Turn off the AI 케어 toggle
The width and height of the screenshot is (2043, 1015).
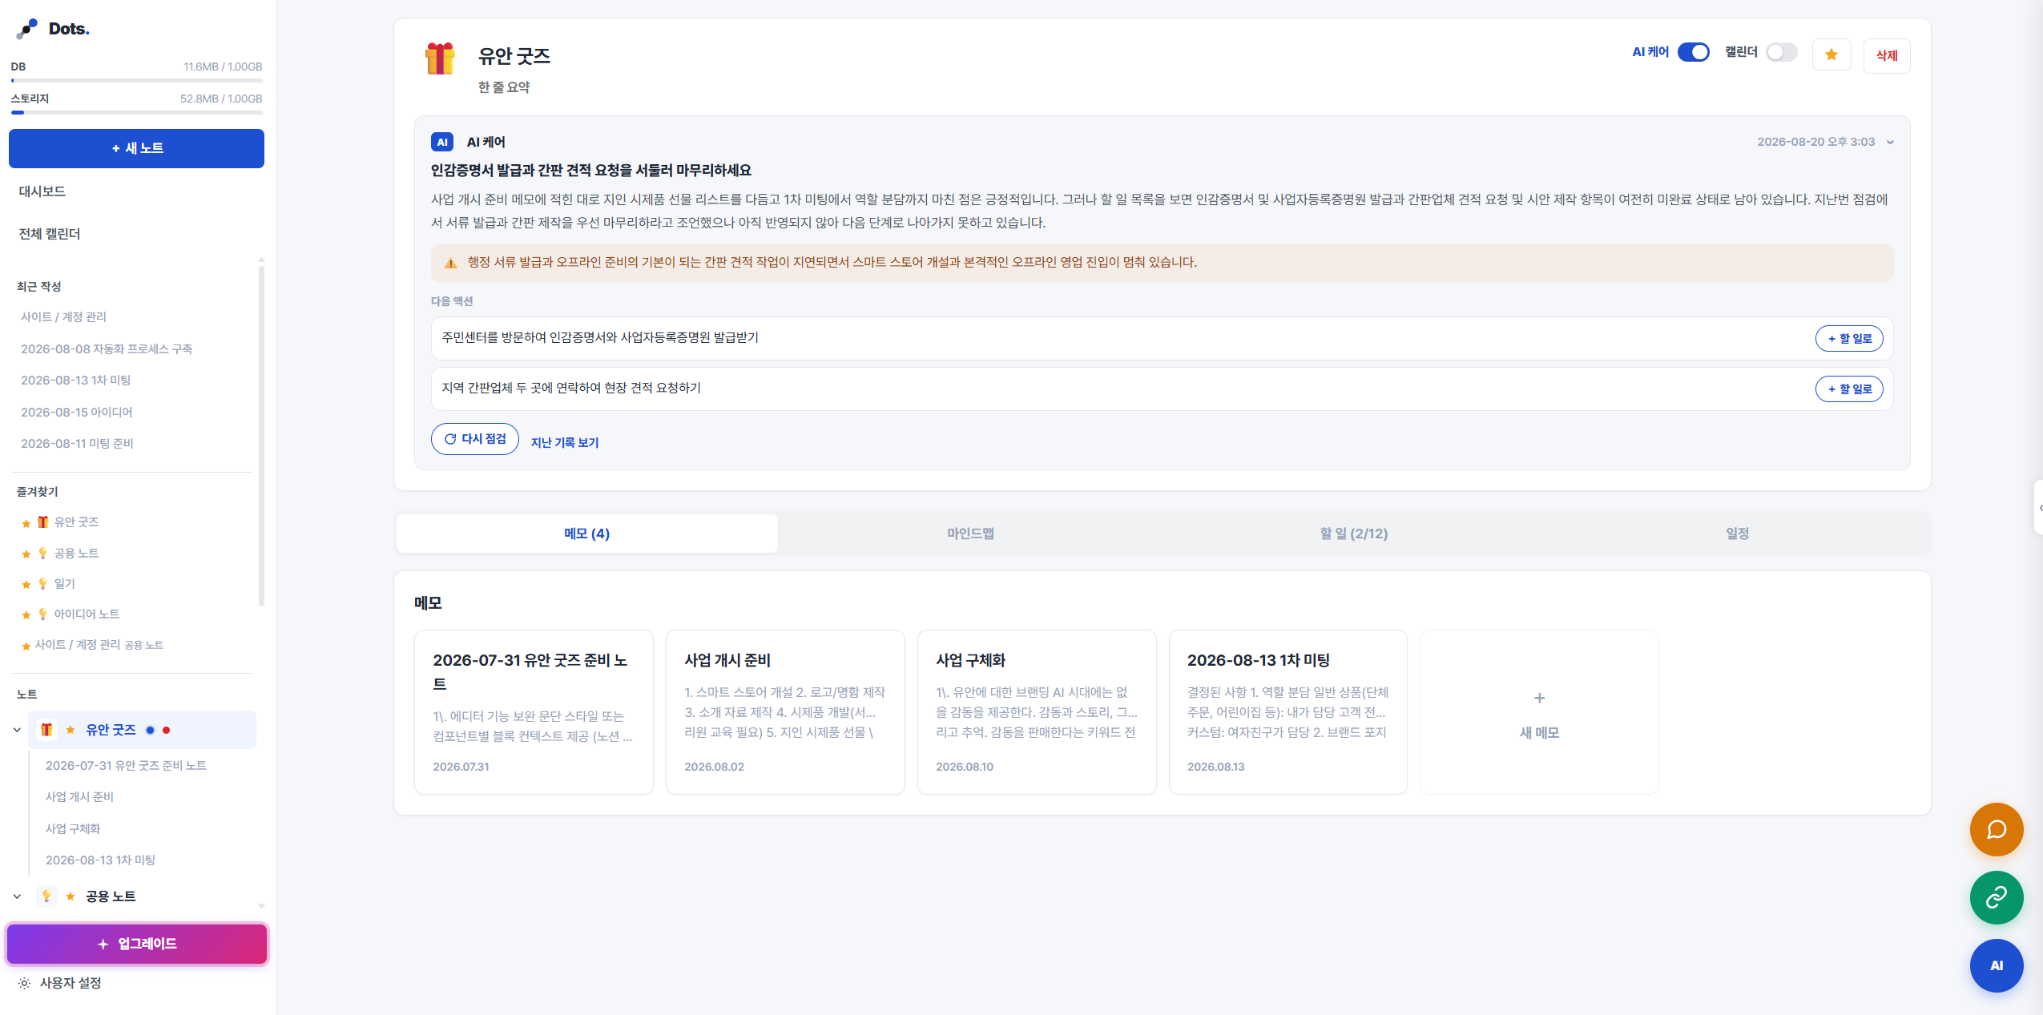click(1694, 52)
